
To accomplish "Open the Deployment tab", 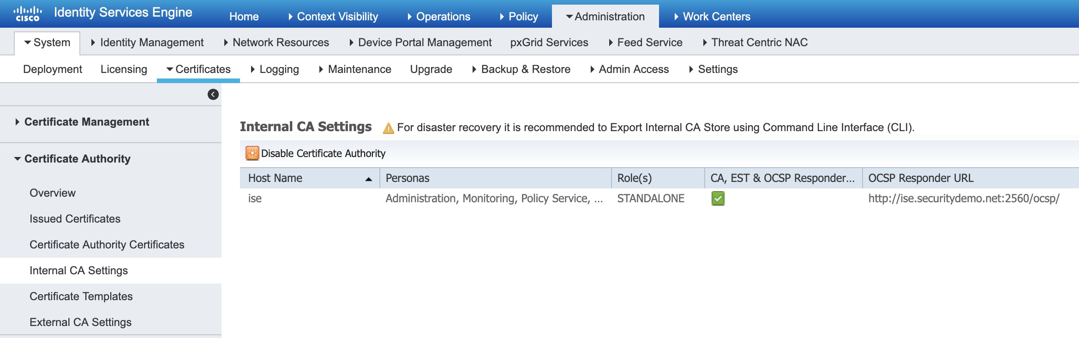I will [x=53, y=69].
